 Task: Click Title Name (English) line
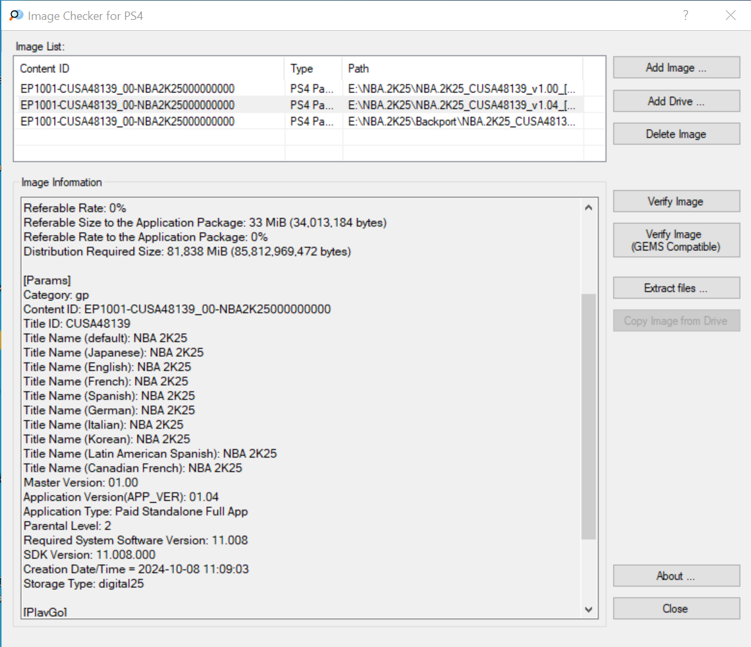(108, 367)
